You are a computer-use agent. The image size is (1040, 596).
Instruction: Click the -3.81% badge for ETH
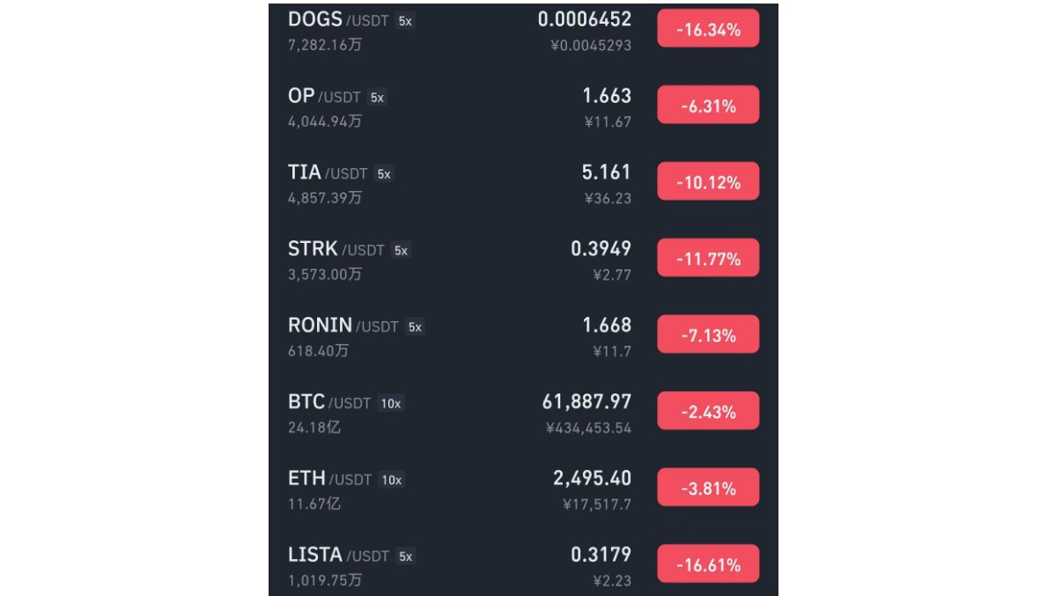click(x=708, y=487)
